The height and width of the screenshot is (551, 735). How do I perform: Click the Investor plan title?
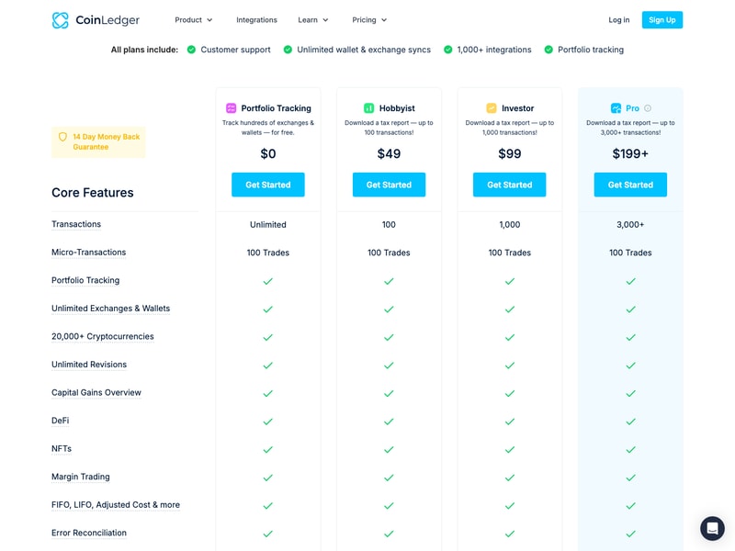(517, 108)
